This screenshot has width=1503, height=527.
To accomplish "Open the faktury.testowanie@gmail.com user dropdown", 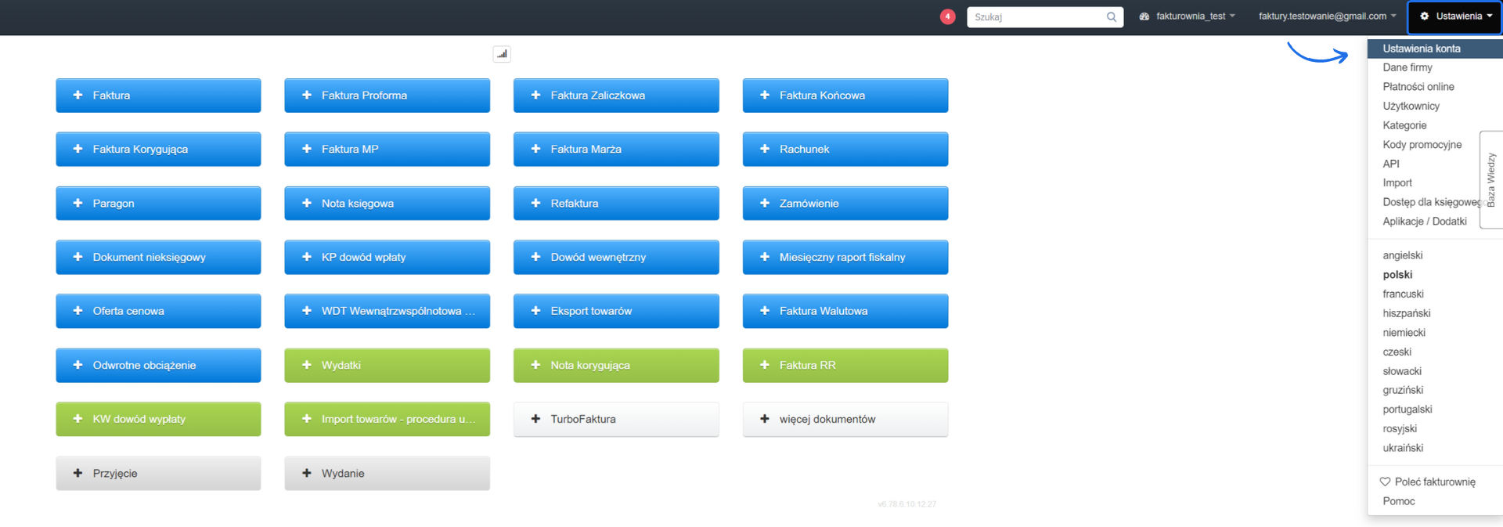I will [x=1327, y=16].
